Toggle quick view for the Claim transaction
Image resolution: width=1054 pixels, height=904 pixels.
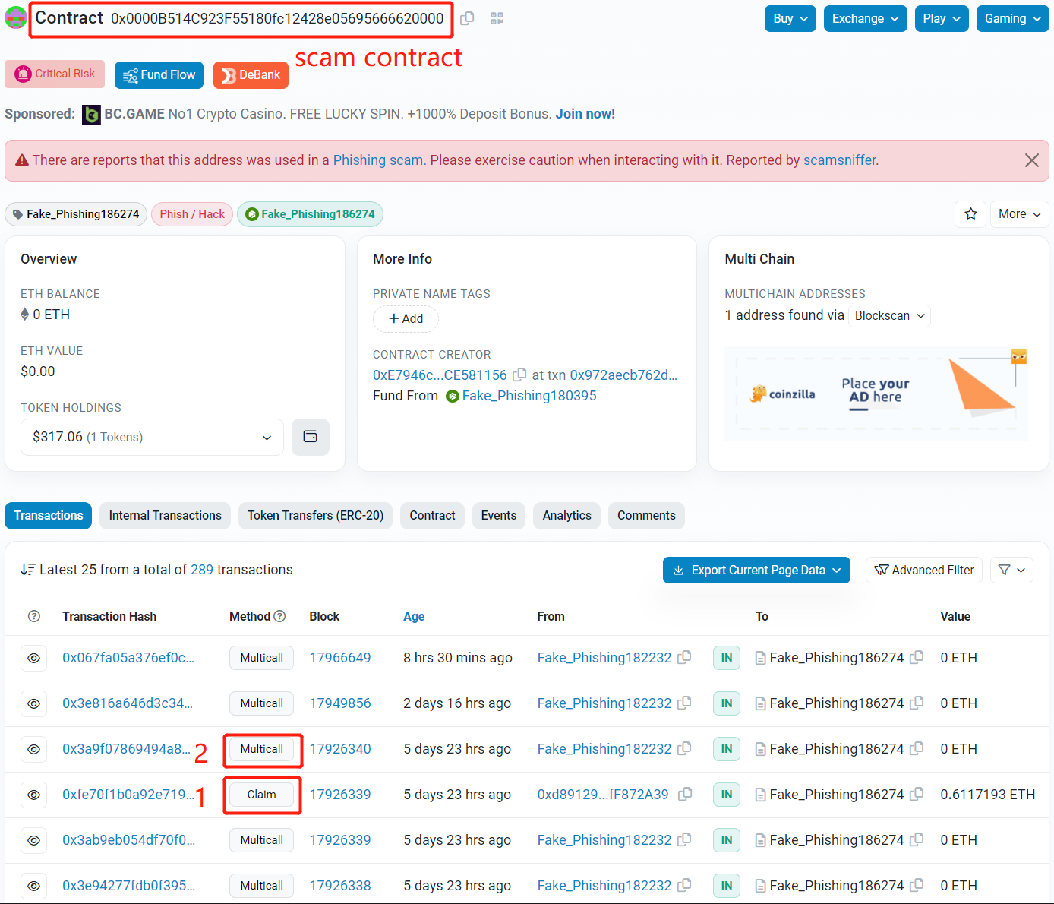34,795
